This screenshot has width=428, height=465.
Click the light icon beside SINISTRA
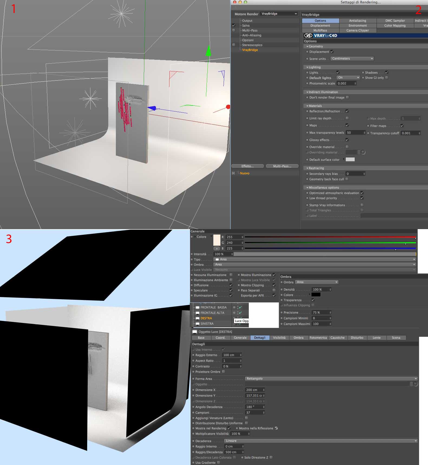tap(198, 324)
